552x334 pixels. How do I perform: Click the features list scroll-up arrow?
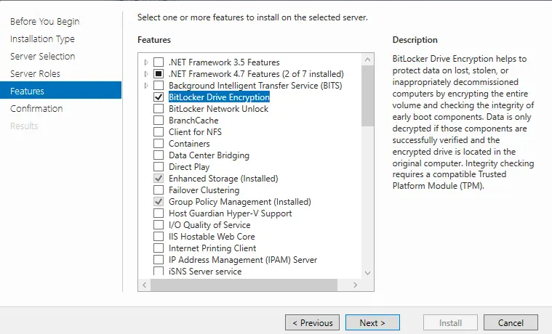(367, 60)
